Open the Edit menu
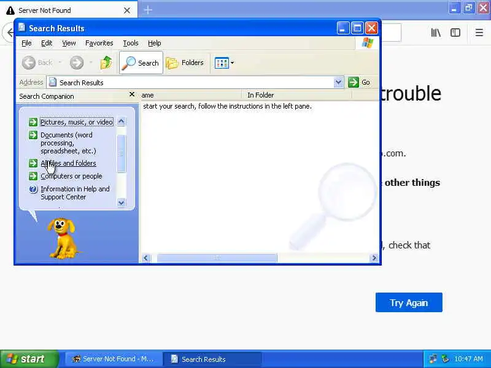 [47, 43]
